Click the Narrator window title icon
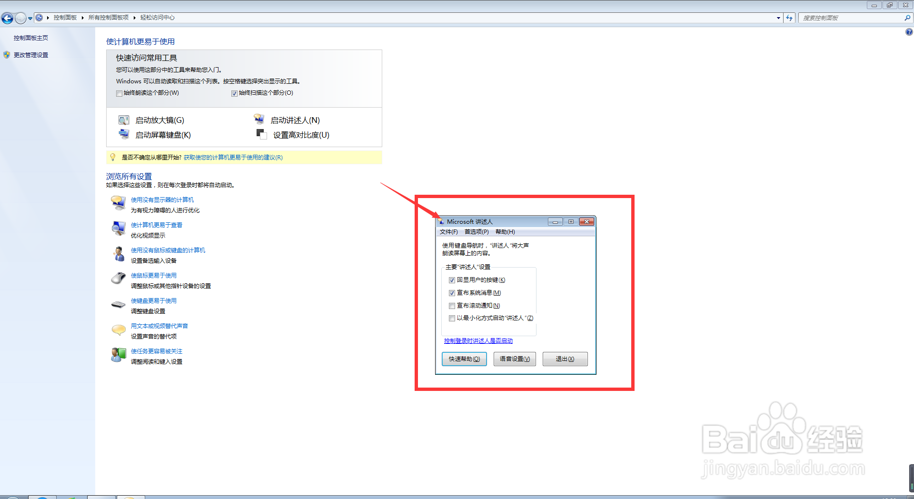This screenshot has height=499, width=914. (x=441, y=221)
